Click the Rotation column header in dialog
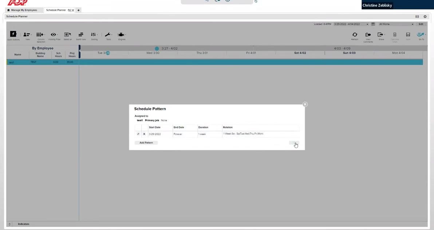The height and width of the screenshot is (230, 434). click(x=228, y=127)
